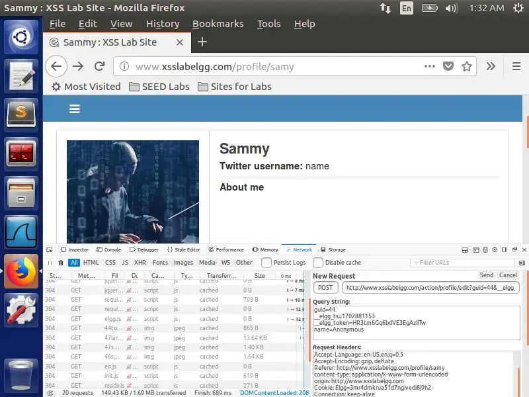Viewport: 529px width, 397px height.
Task: Close the Sammy : XSS Lab Site tab
Action: click(x=180, y=42)
